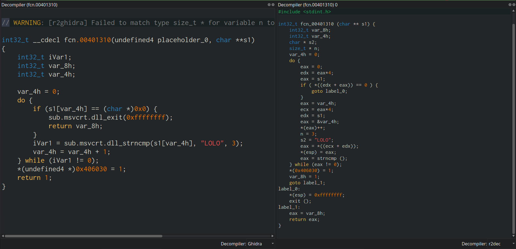Screen dimensions: 516x249
Task: Click the 'label_1:' label in r2dec panel
Action: pos(289,207)
